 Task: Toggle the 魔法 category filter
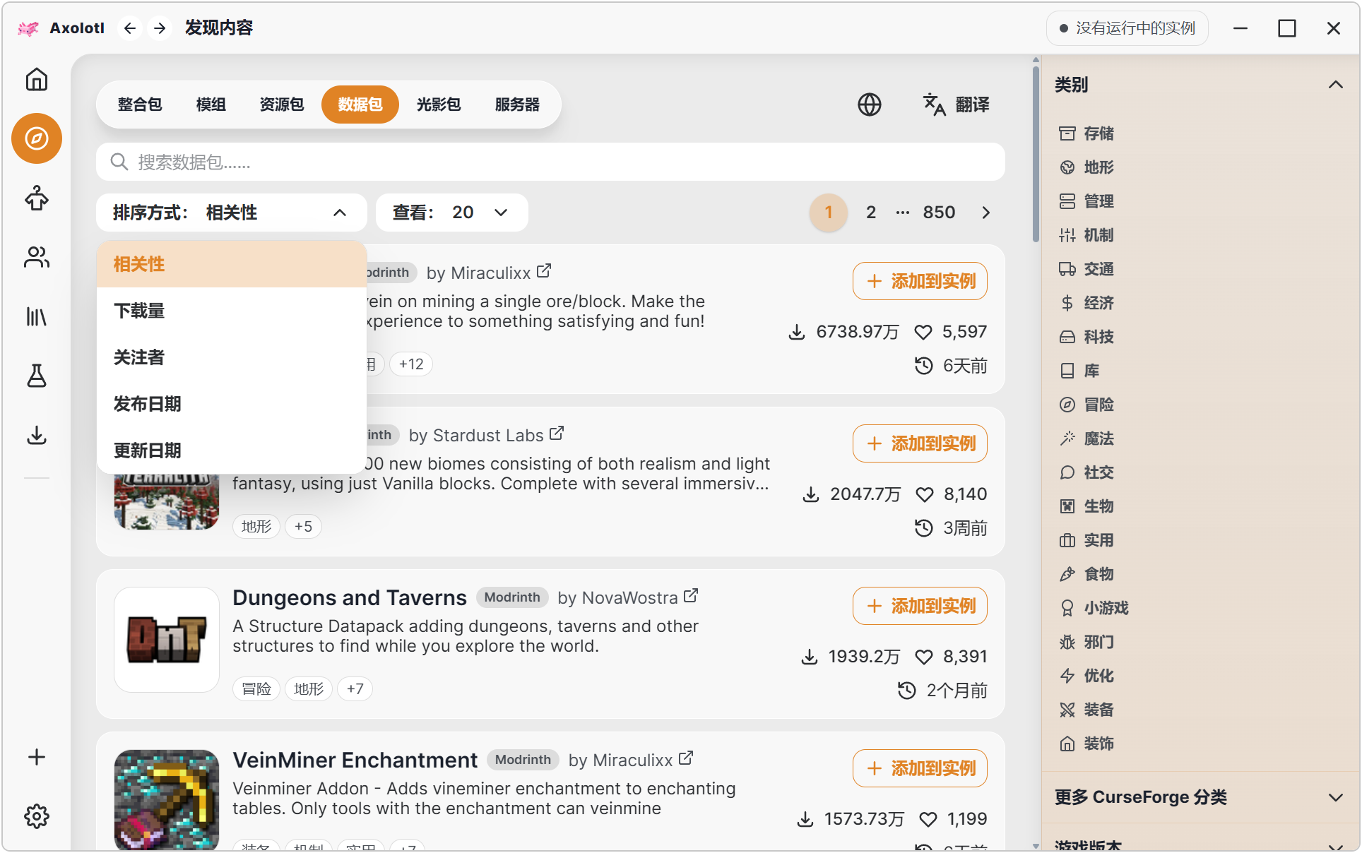(1088, 439)
